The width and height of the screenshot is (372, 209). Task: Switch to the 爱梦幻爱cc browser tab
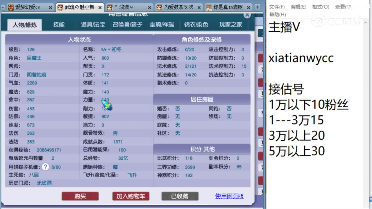click(x=30, y=8)
